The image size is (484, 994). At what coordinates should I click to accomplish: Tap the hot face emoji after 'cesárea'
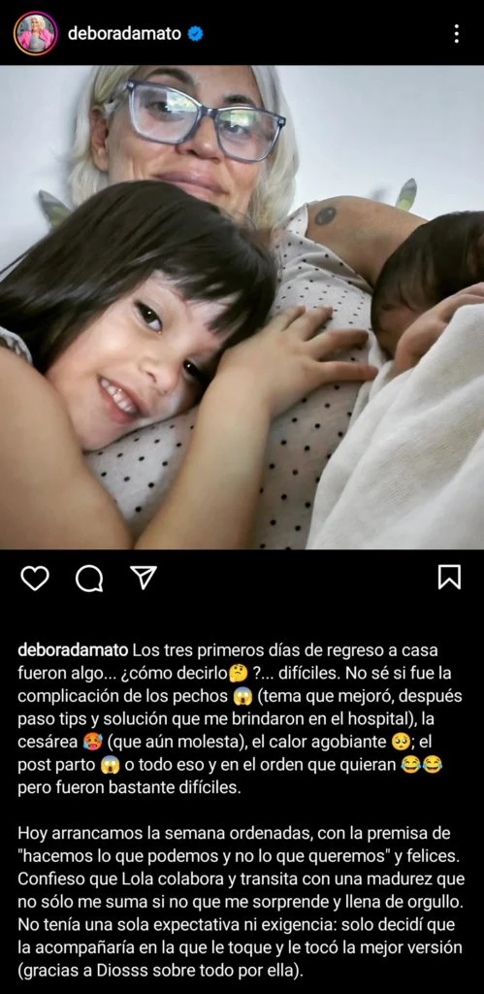point(85,743)
